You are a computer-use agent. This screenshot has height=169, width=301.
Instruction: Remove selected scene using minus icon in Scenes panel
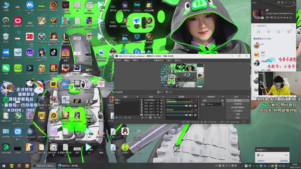tap(120, 118)
